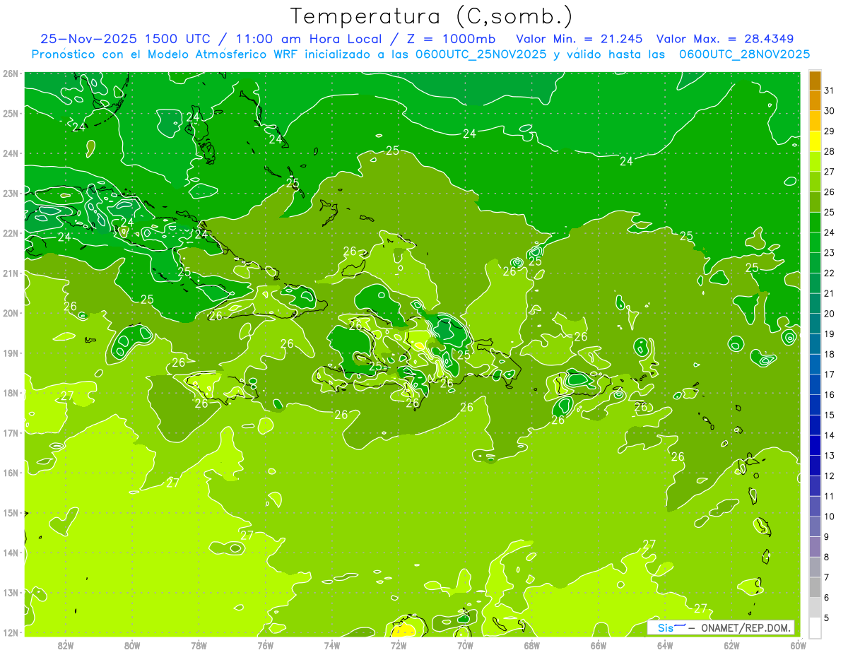Image resolution: width=848 pixels, height=655 pixels.
Task: Click the 12N latitude axis label
Action: coord(11,632)
